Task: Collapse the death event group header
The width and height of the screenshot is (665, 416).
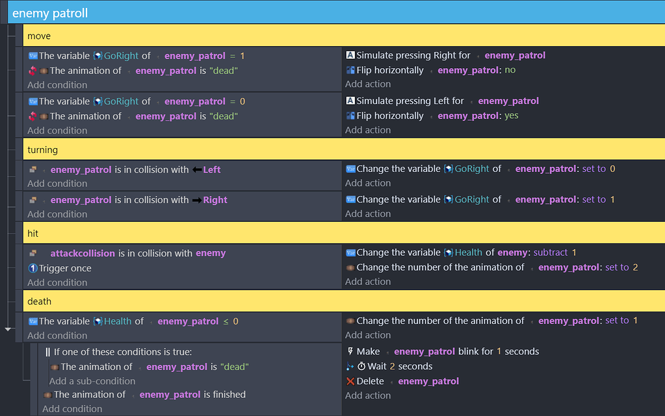Action: [195, 300]
